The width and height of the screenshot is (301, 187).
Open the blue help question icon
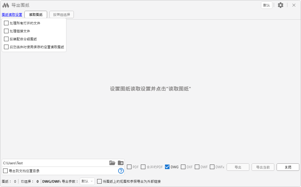pos(121,171)
